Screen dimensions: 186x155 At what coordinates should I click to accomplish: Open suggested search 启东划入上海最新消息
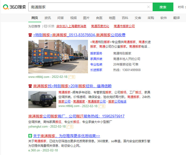click(71, 26)
